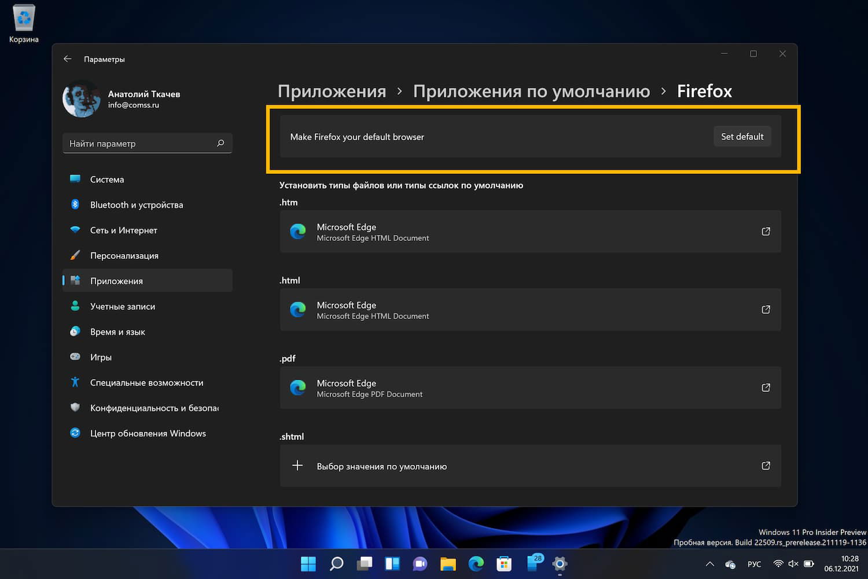Go back with the Параметры back arrow
The image size is (868, 579).
point(68,59)
